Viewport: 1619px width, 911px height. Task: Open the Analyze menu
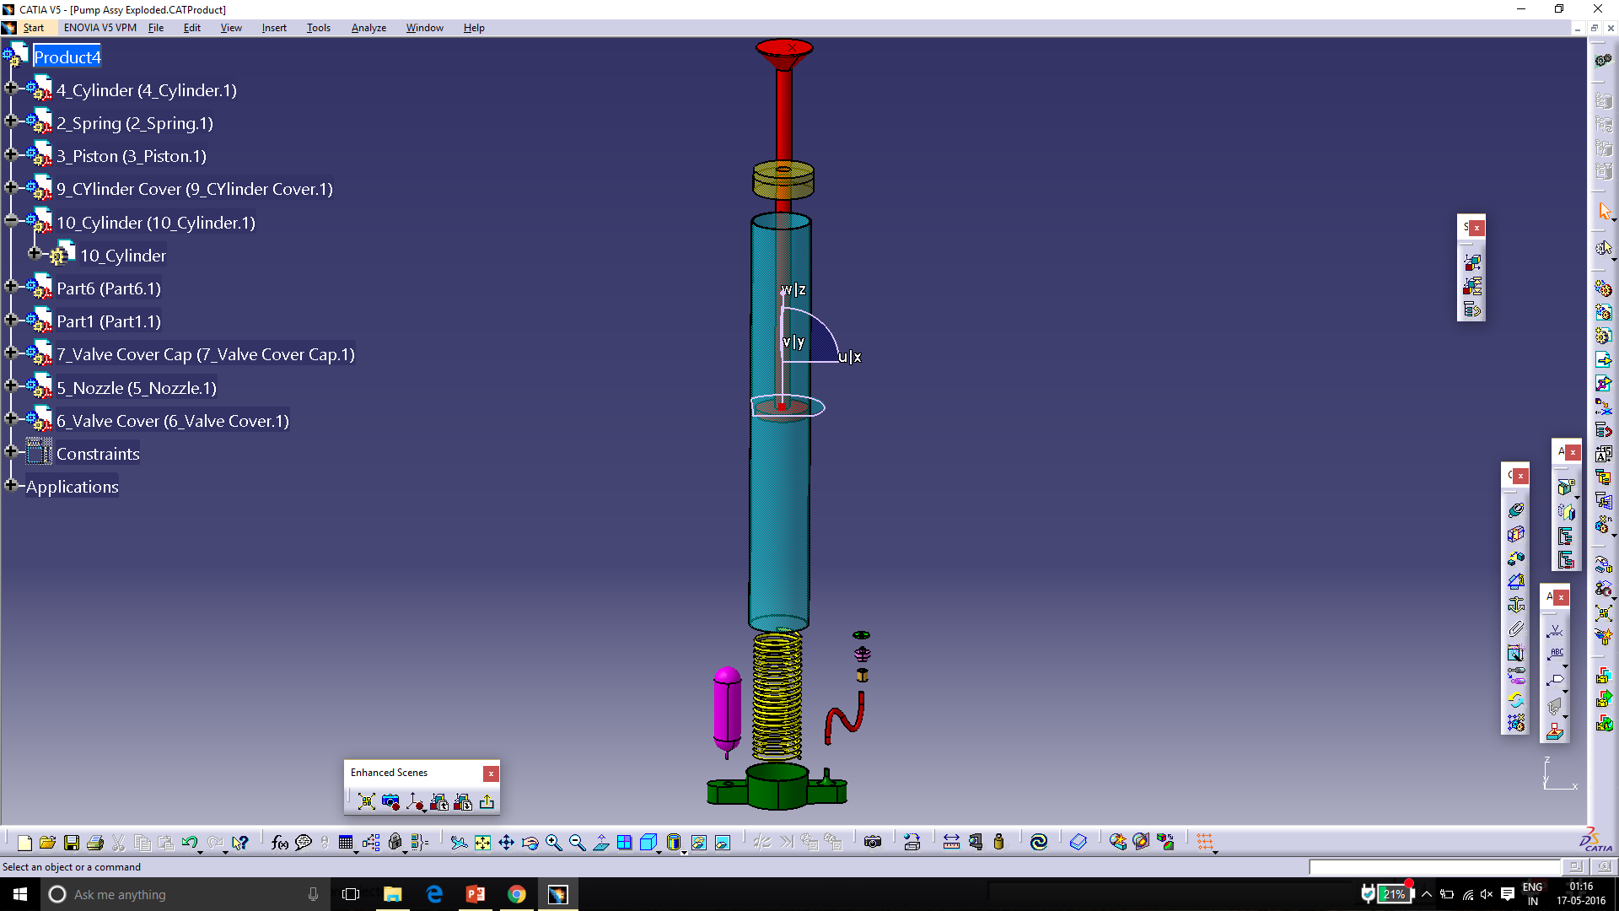[x=368, y=28]
